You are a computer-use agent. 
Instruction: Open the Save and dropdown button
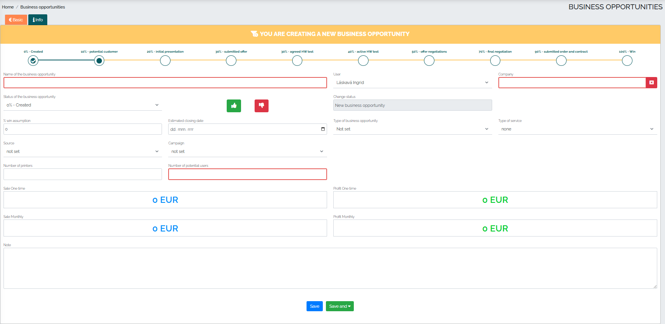pos(340,306)
